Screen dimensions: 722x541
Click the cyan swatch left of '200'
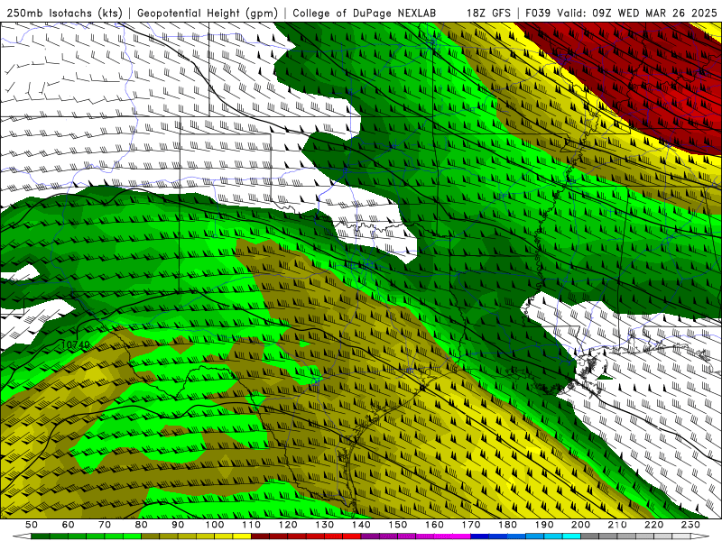click(x=571, y=536)
